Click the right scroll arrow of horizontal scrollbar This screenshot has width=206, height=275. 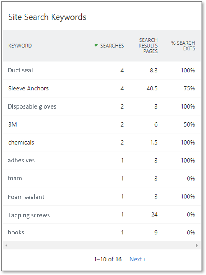tap(197, 245)
